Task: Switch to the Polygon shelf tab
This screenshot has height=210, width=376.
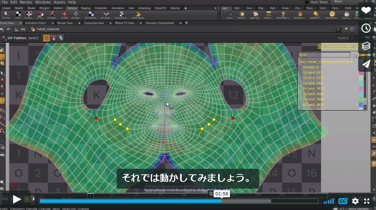Action: point(44,8)
